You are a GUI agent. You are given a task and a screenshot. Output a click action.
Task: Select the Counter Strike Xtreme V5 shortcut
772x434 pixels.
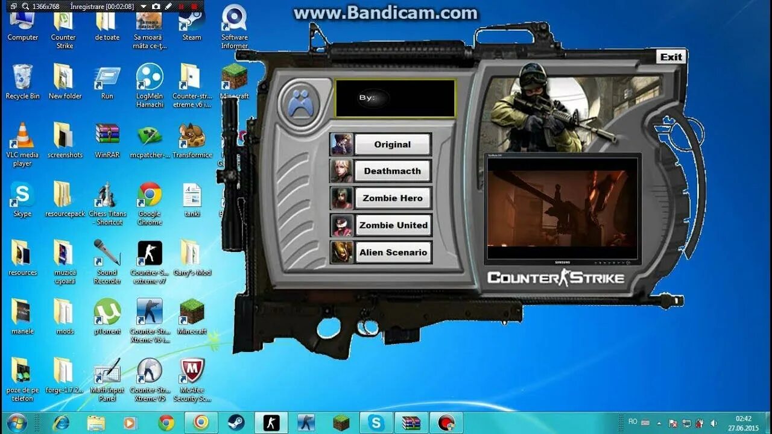[150, 380]
